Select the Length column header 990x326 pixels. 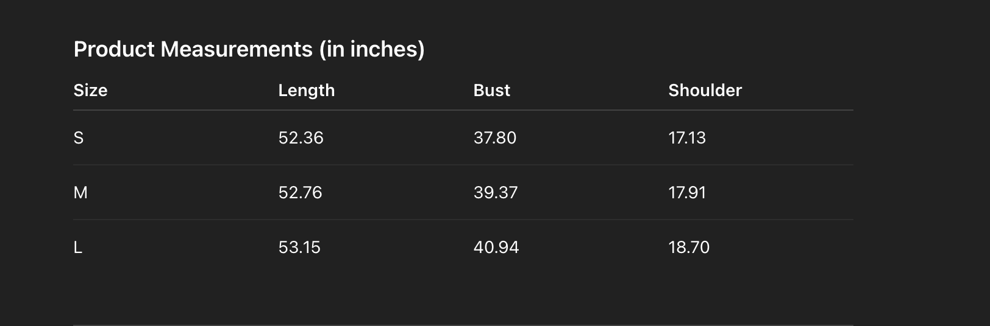[x=306, y=91]
